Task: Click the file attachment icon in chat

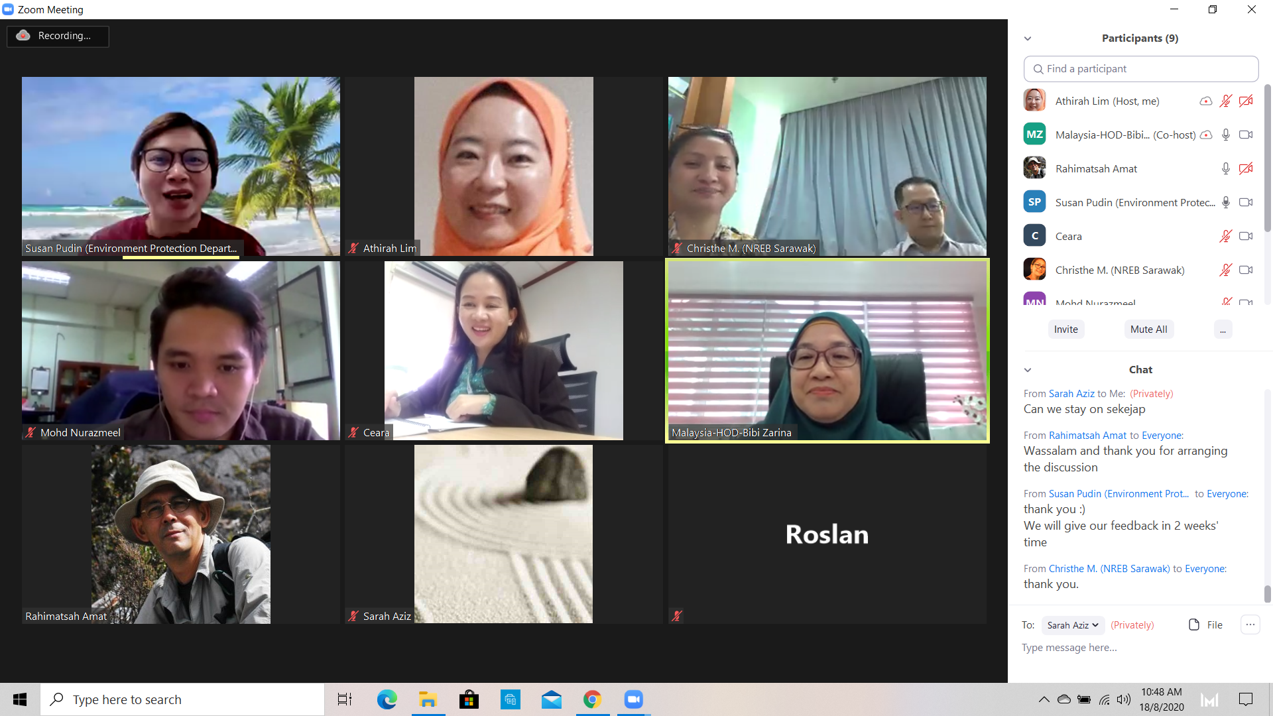Action: coord(1194,625)
